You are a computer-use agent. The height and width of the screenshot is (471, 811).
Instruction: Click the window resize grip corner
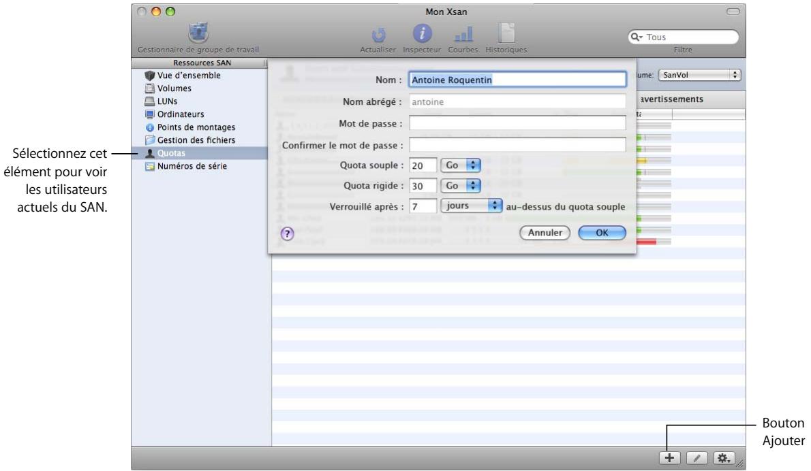(740, 464)
